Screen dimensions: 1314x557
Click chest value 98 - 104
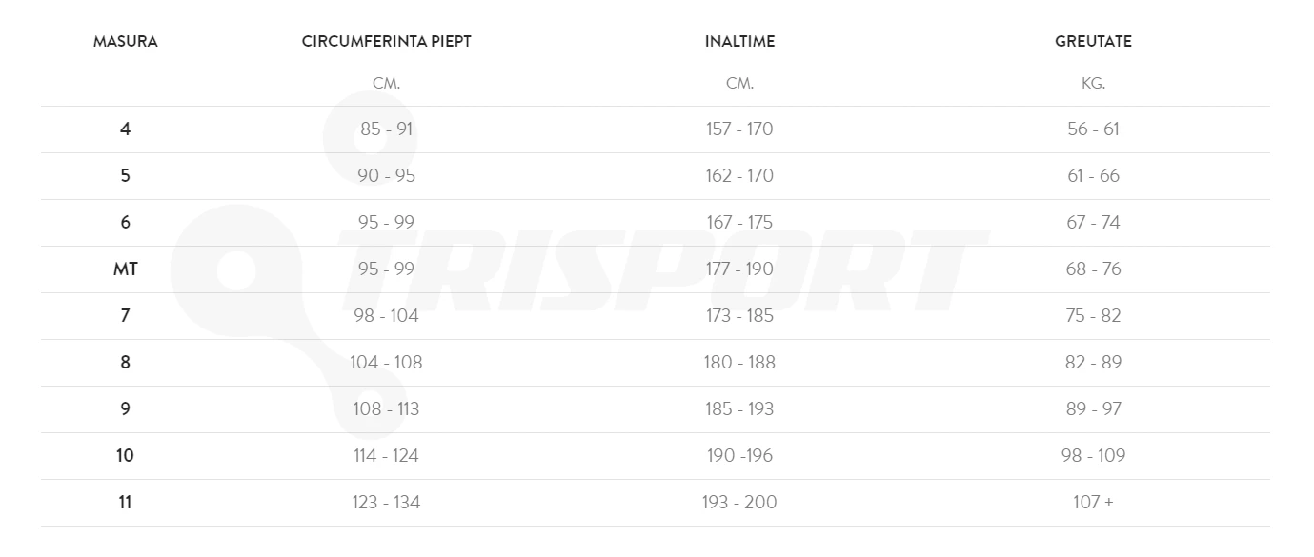tap(387, 316)
